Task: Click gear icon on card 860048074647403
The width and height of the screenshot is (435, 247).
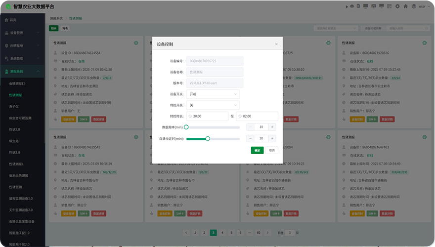Action: coord(425,137)
